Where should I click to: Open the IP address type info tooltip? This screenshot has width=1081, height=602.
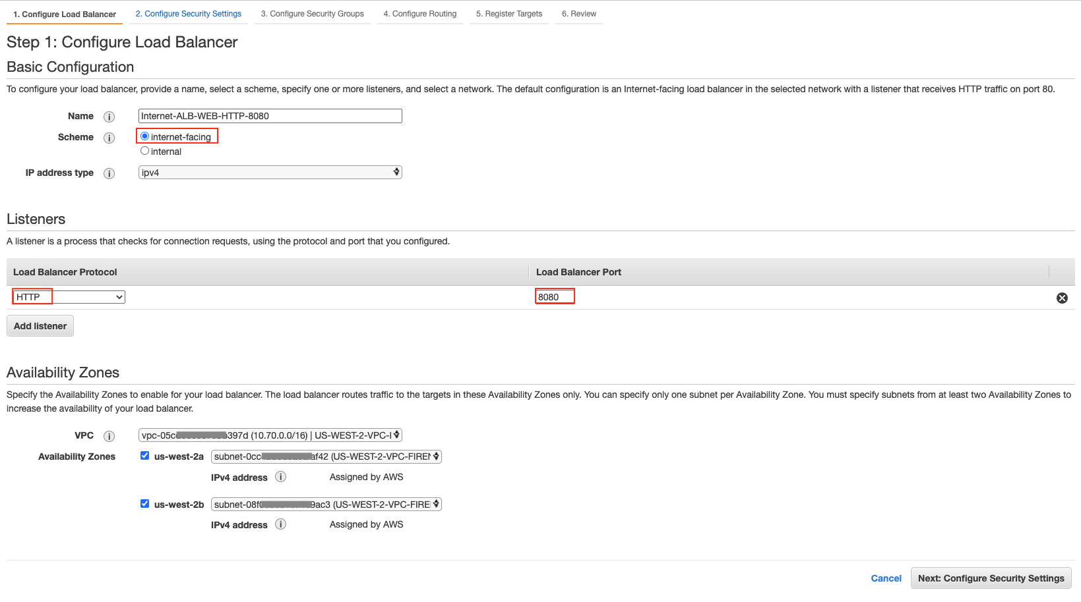[109, 173]
